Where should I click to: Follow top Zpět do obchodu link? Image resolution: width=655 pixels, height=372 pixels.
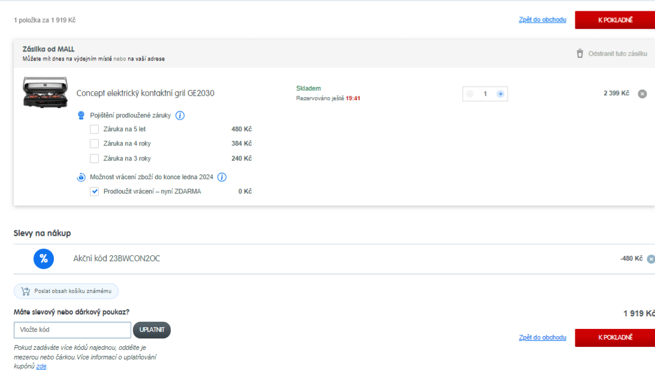click(x=542, y=20)
